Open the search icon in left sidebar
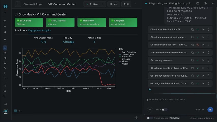The image size is (217, 122). (5, 32)
